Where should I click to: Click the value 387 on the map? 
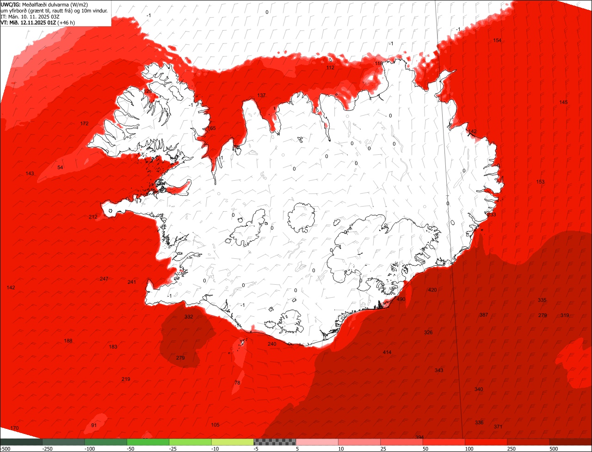pos(484,315)
